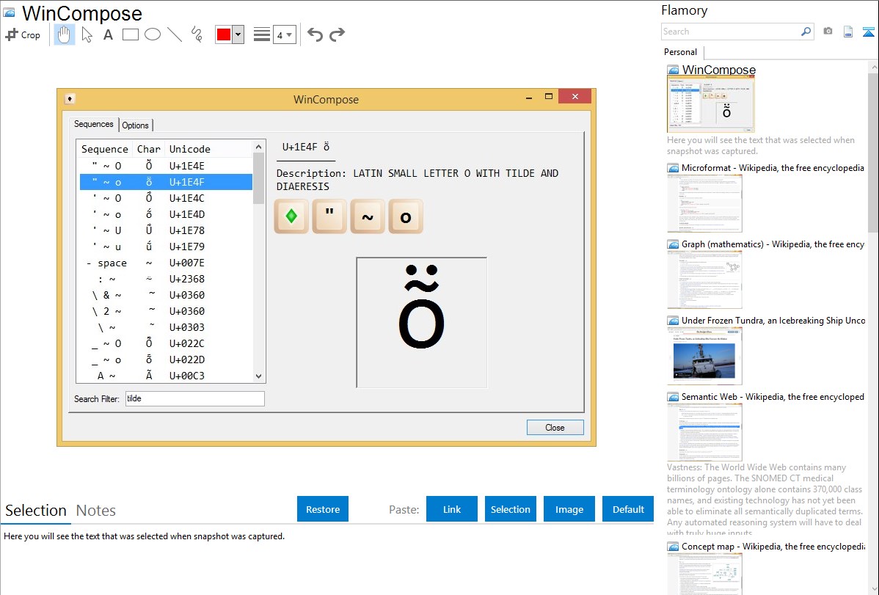Select the U+022C sequence row
879x595 pixels.
(166, 344)
